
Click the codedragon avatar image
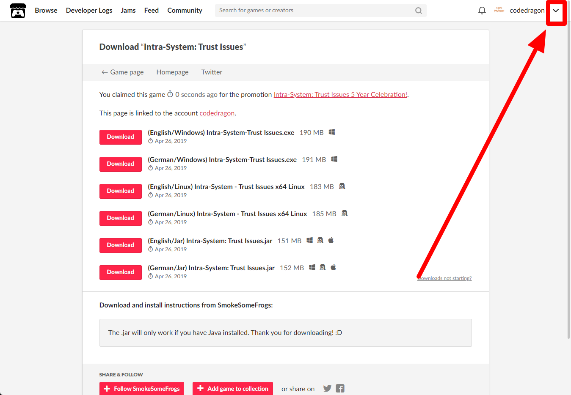[x=499, y=10]
